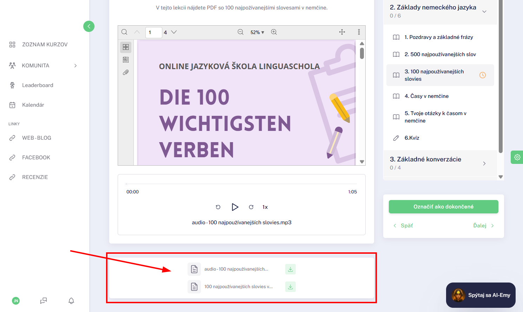Open the notifications bell icon
The image size is (523, 312).
coord(71,301)
